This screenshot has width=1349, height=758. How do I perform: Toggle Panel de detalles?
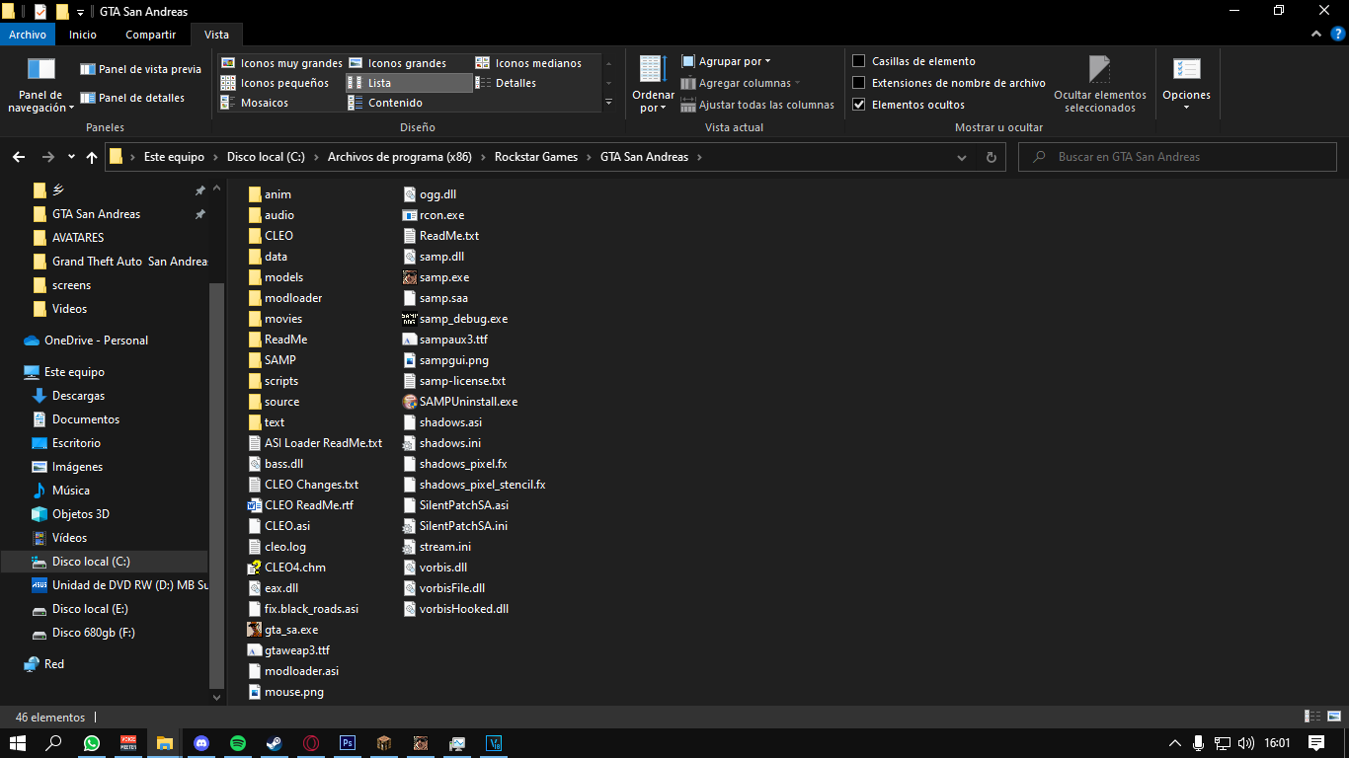point(132,98)
